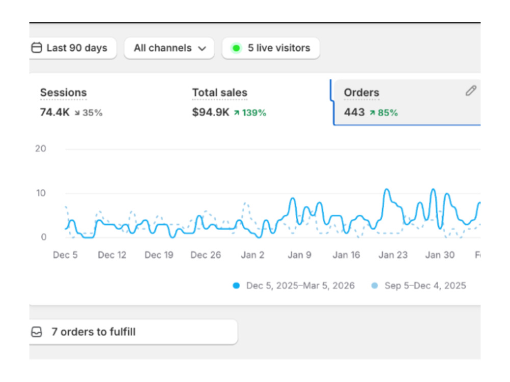Expand the All channels dropdown

click(x=169, y=48)
